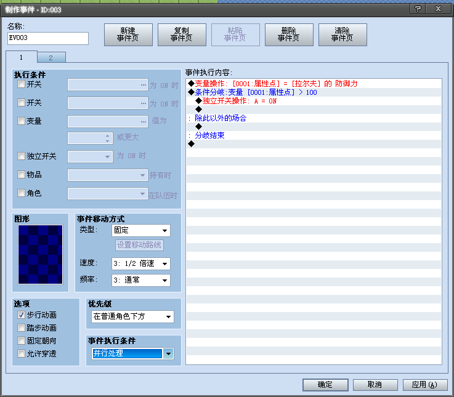Screen dimensions: 454x397
Task: Click 删除事件页 button
Action: pyautogui.click(x=289, y=34)
